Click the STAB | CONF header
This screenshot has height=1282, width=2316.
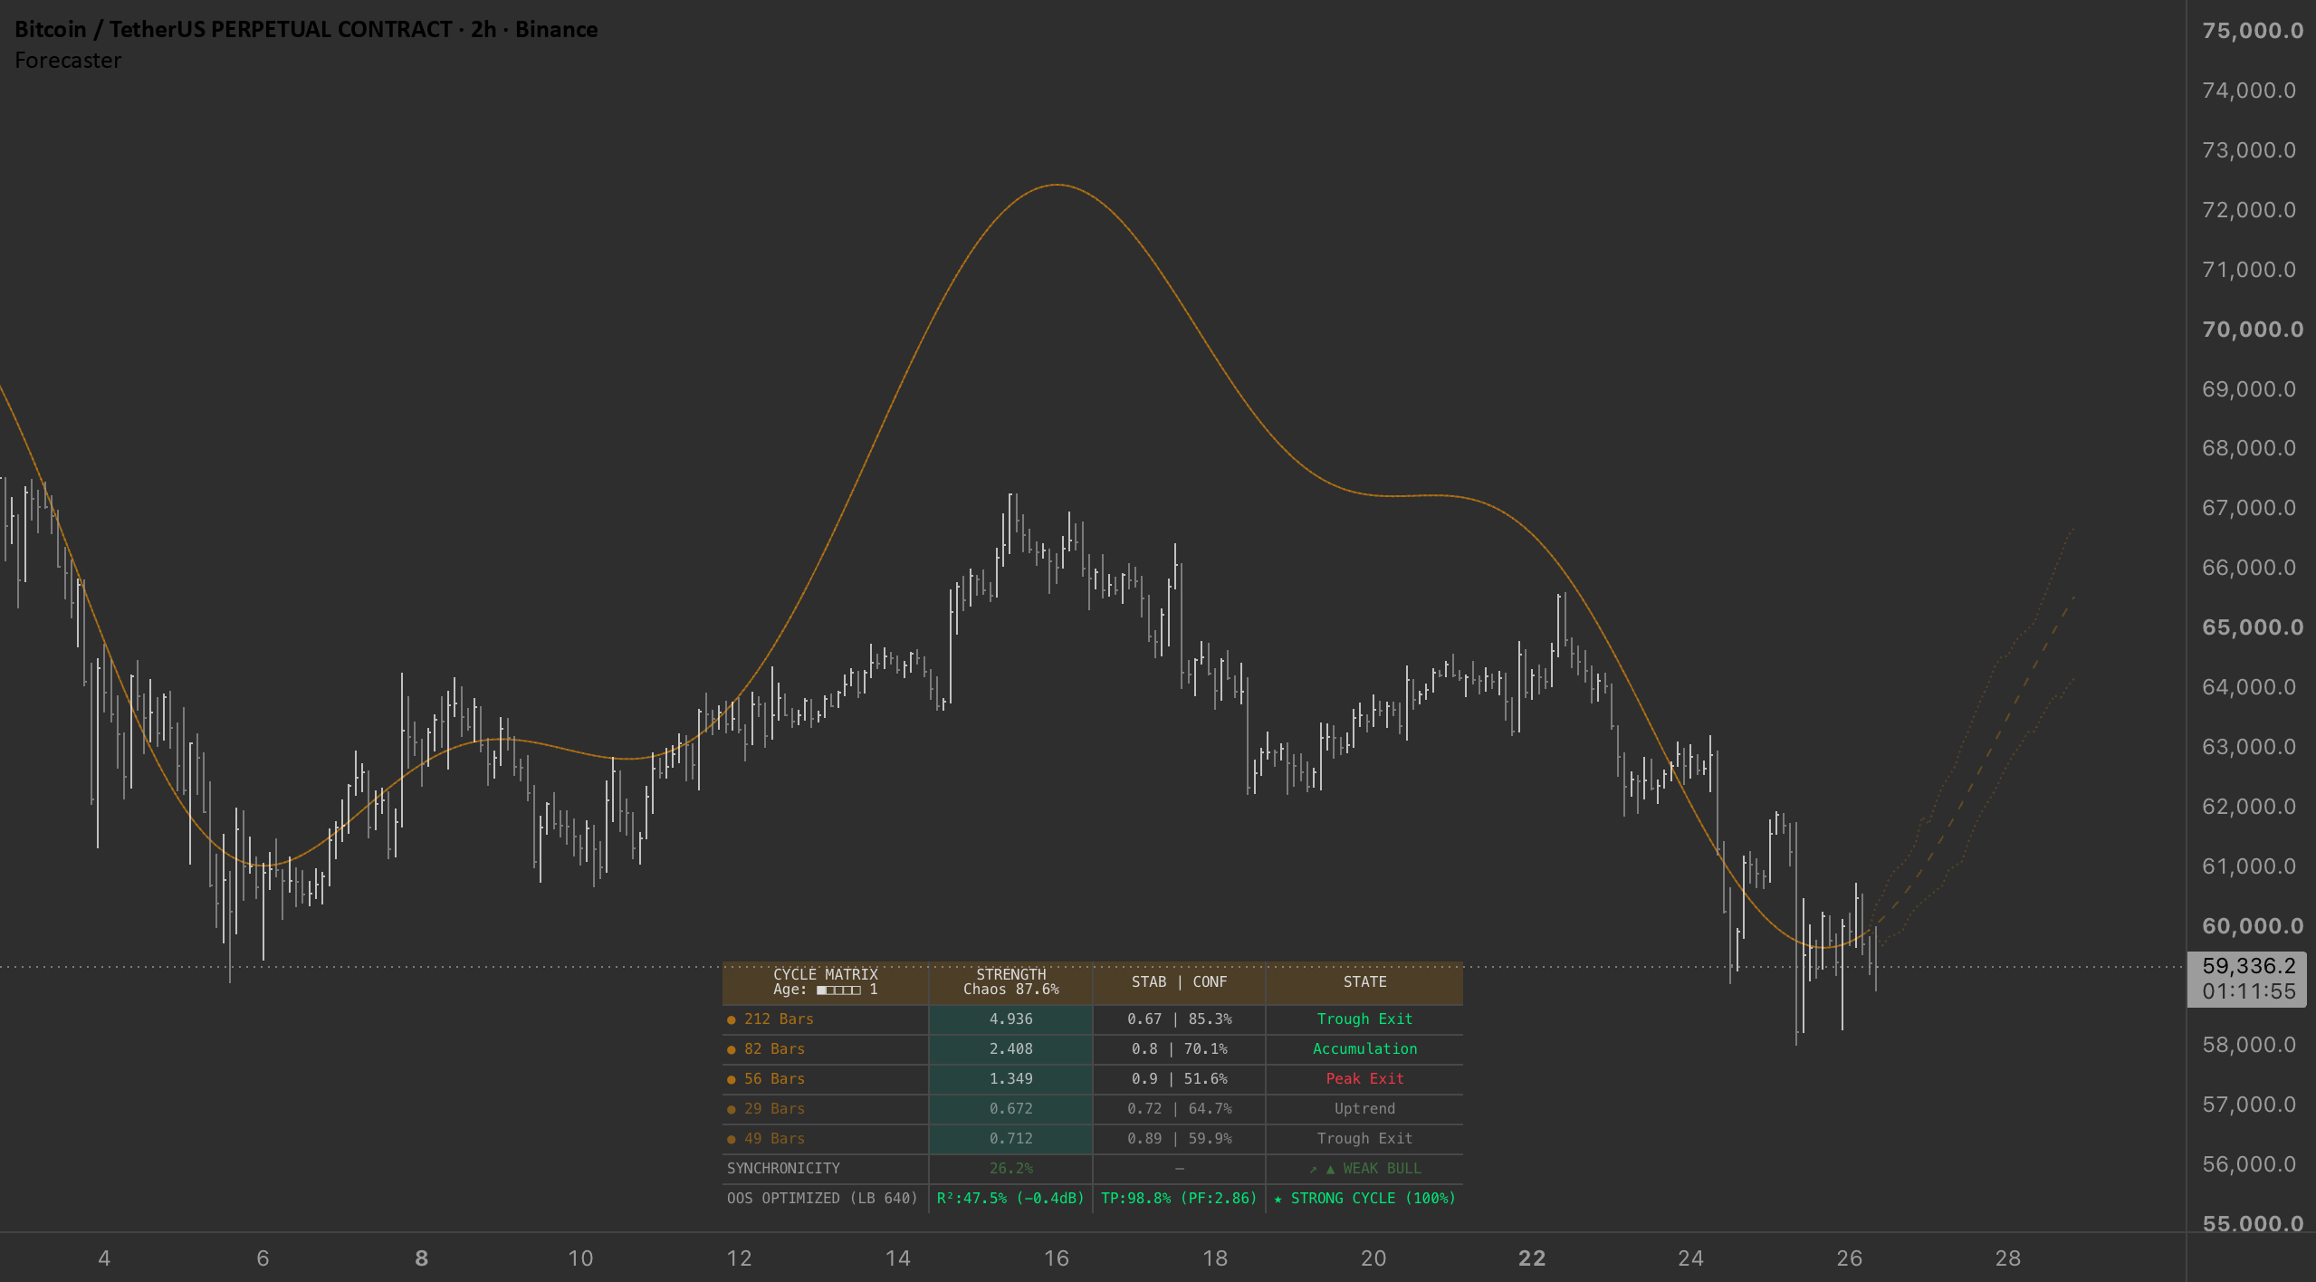(1179, 982)
